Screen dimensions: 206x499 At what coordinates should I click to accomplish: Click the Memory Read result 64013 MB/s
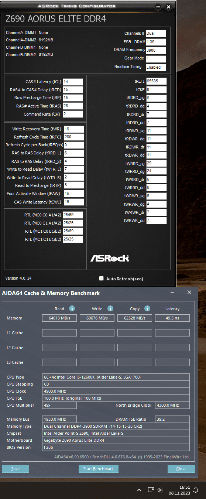(59, 318)
